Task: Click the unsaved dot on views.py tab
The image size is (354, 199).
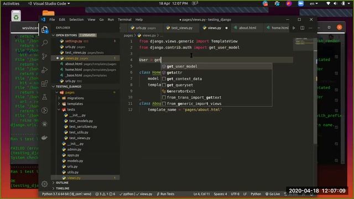Action: [226, 28]
